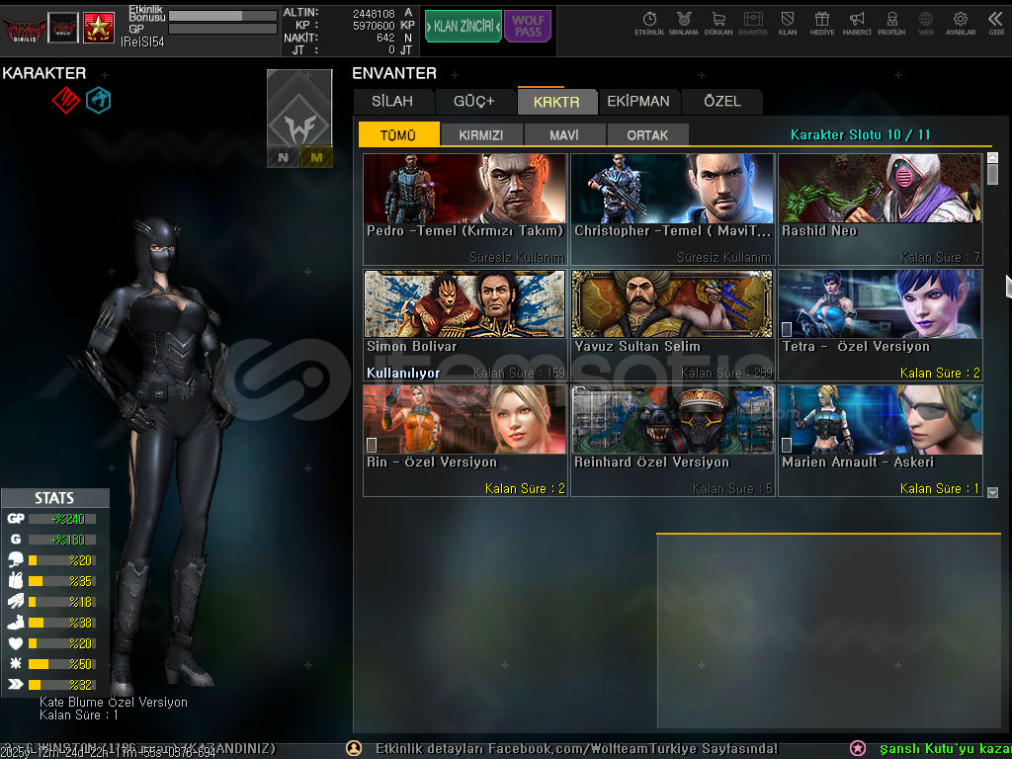The height and width of the screenshot is (759, 1012).
Task: Click the KLAN ZİNCİRİ button
Action: [463, 27]
